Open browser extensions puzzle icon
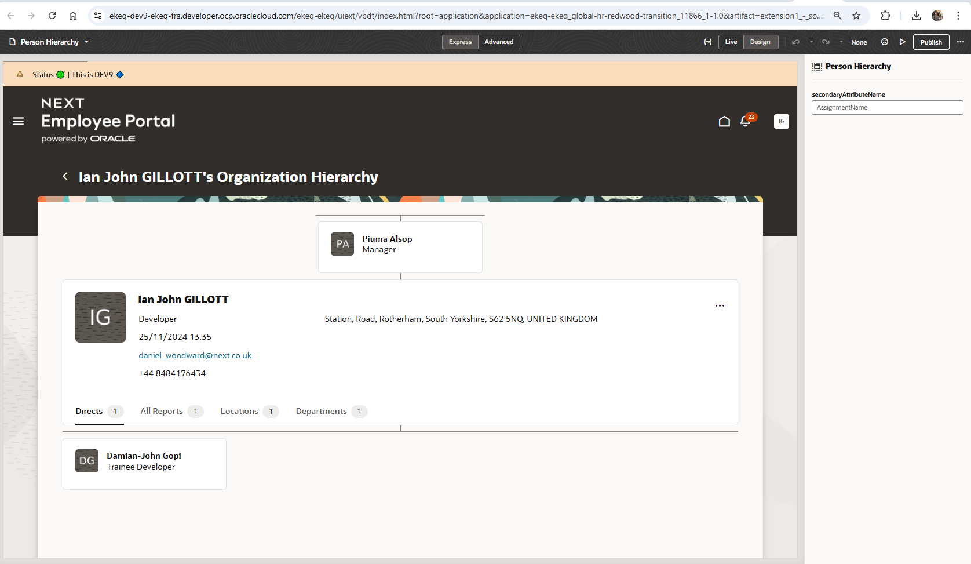 coord(885,16)
